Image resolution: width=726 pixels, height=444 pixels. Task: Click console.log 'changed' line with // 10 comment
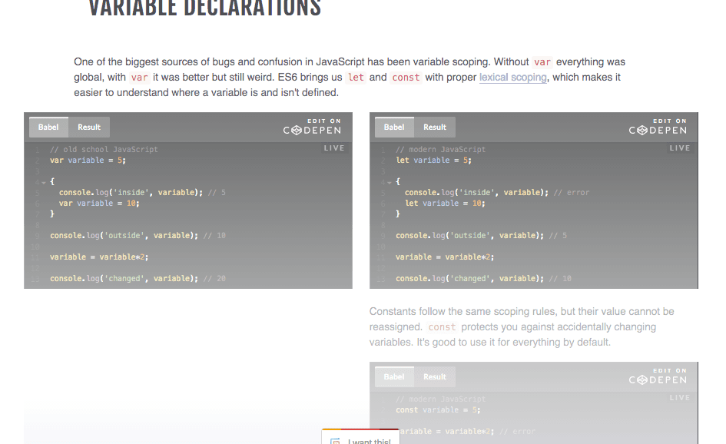click(x=483, y=279)
